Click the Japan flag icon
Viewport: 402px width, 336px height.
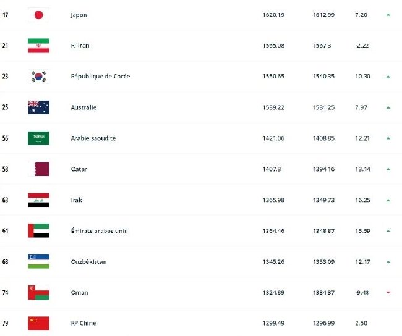[x=38, y=15]
